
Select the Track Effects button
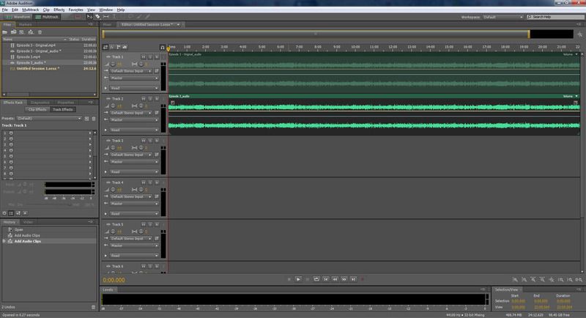(62, 109)
